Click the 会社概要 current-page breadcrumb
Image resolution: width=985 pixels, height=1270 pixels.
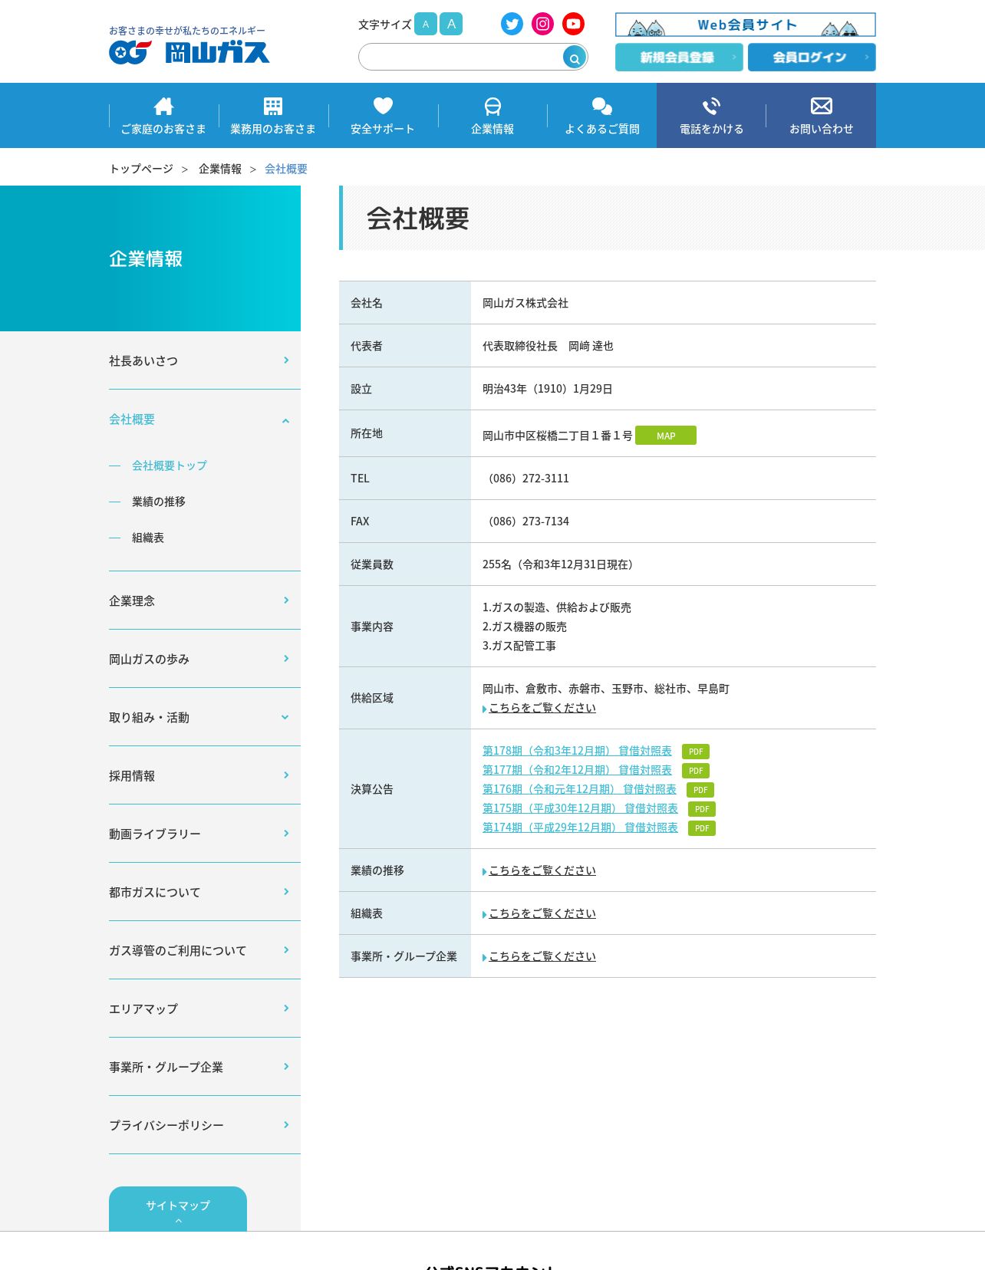(286, 169)
